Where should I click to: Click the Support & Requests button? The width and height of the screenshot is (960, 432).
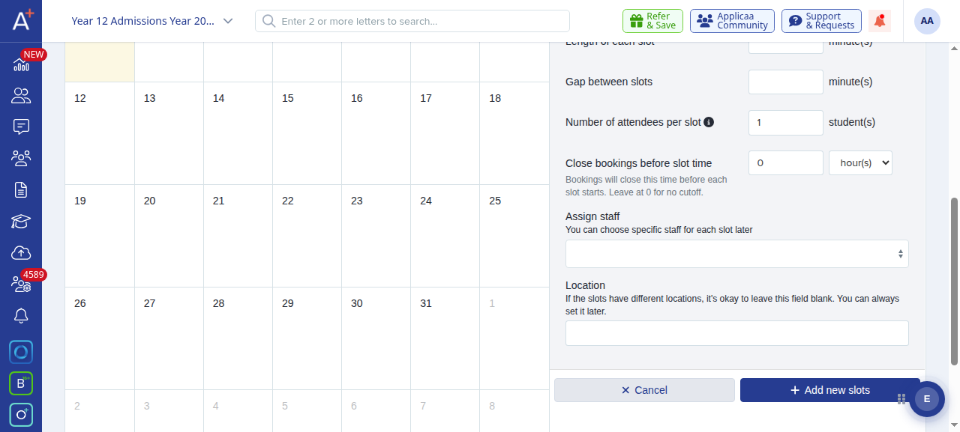(x=821, y=21)
